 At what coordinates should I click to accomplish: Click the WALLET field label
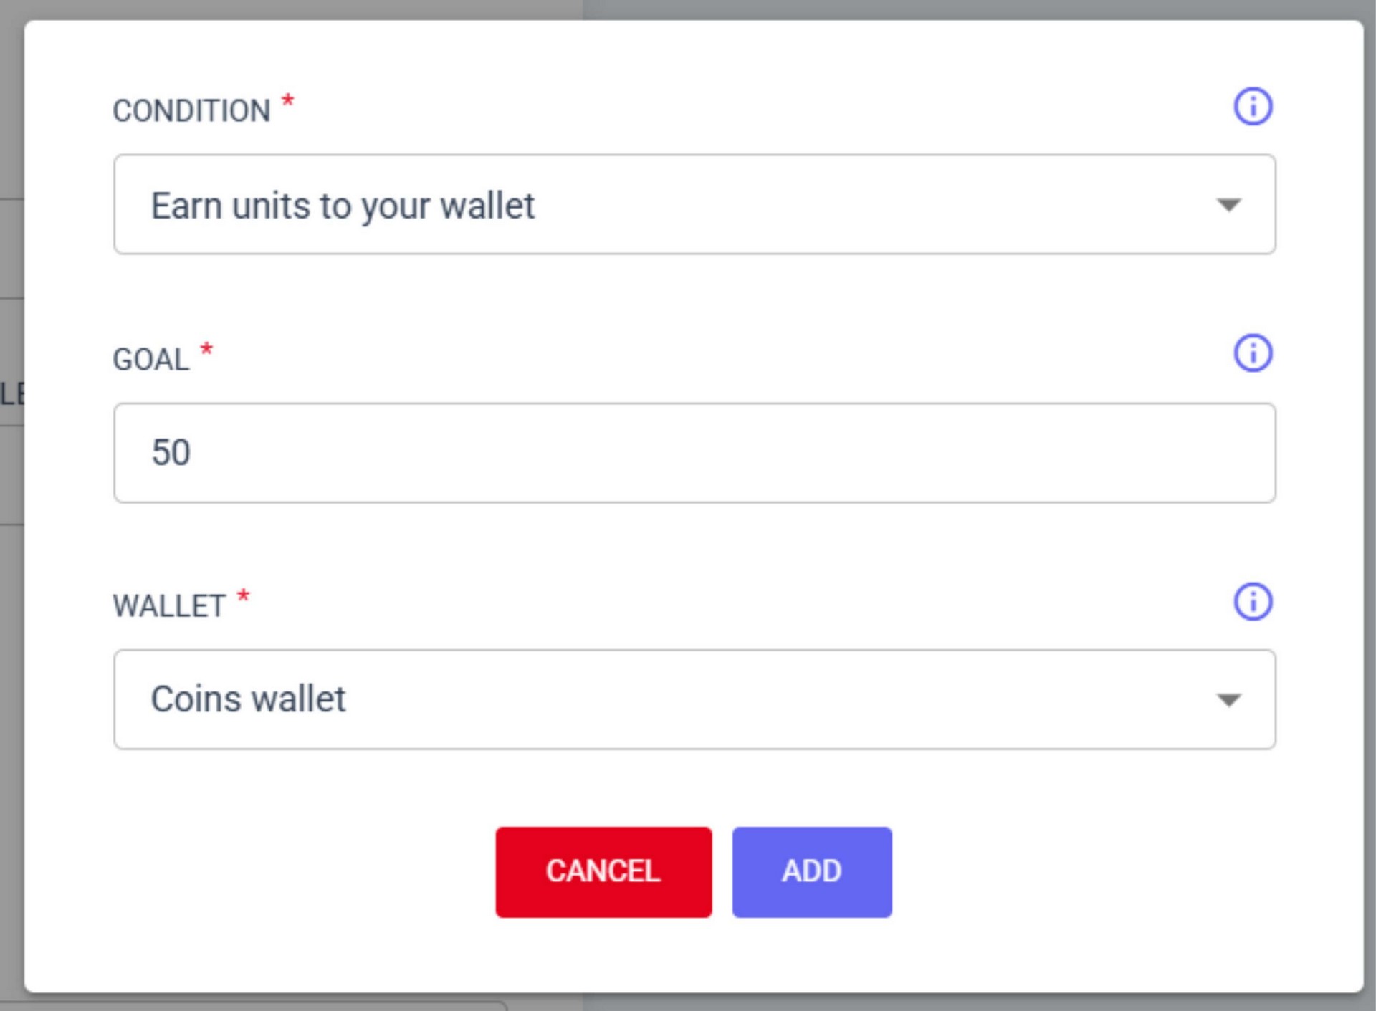click(169, 607)
